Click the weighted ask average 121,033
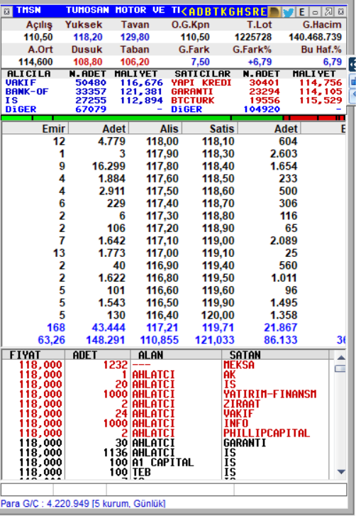The image size is (356, 516). click(215, 339)
